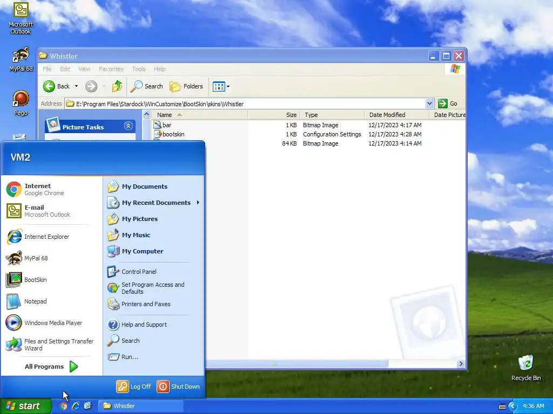
Task: Click the green start button
Action: pos(25,406)
